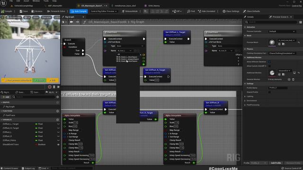303x170 pixels.
Task: Click the Find toolbar button
Action: [x=191, y=11]
